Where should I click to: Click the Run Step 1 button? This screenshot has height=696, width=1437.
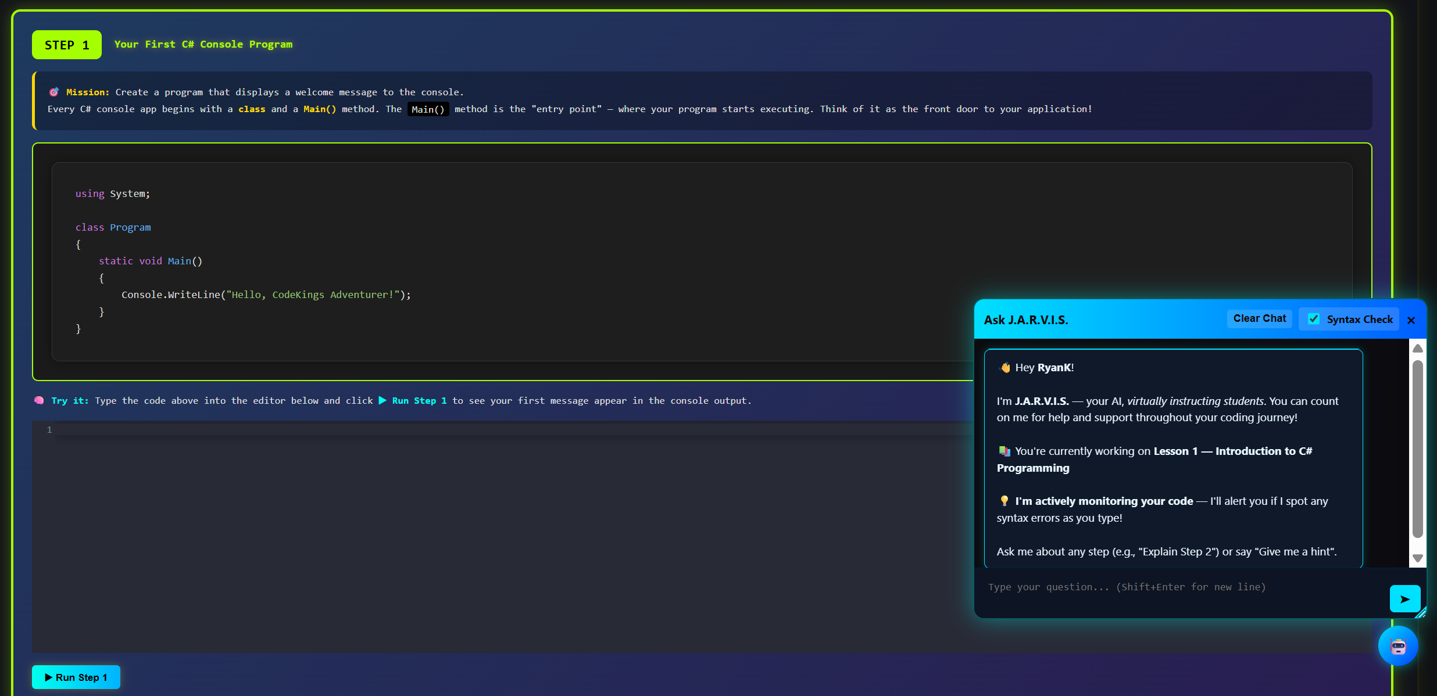(76, 677)
